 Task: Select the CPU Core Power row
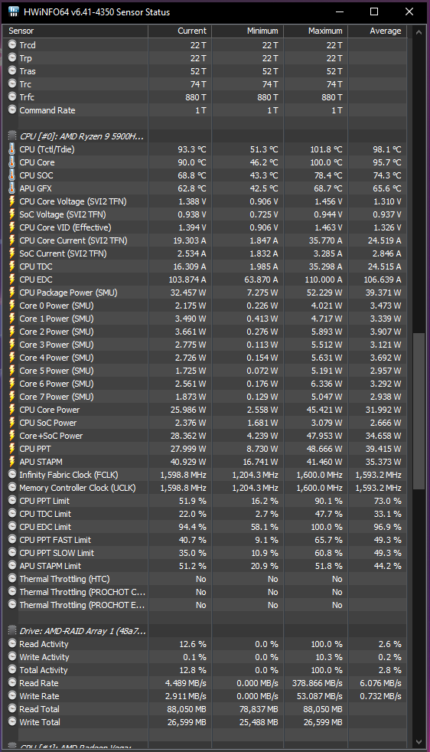205,410
